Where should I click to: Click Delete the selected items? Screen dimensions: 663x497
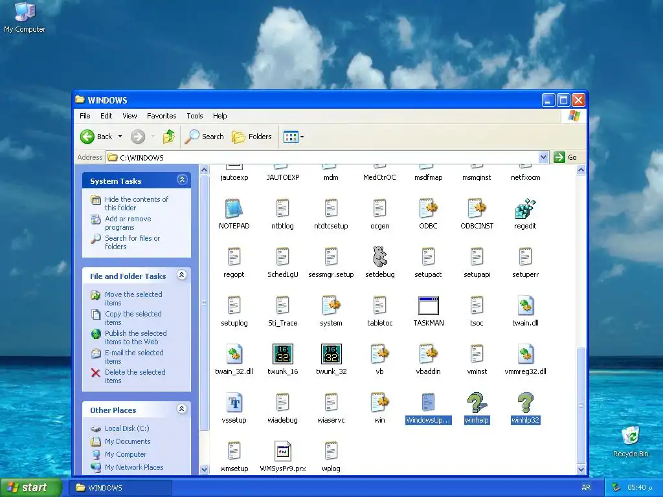click(135, 376)
